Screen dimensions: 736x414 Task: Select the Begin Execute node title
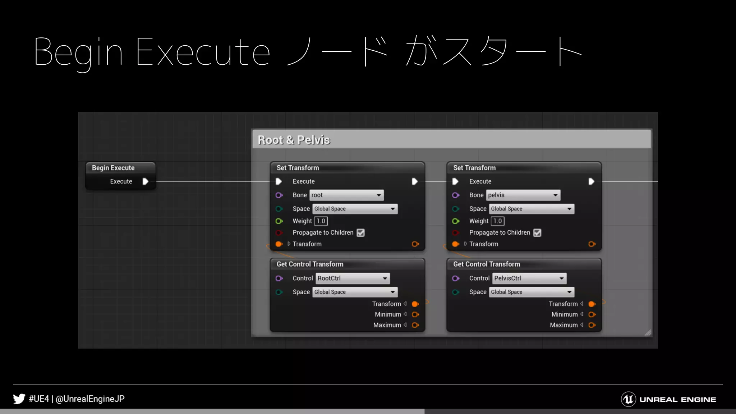point(113,168)
